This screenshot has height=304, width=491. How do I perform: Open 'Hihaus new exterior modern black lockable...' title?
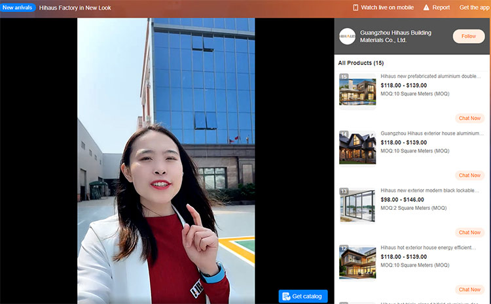[429, 190]
